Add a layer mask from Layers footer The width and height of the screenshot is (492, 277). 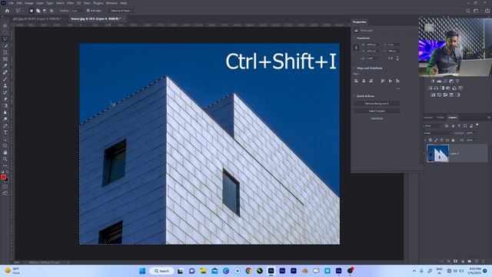(455, 261)
